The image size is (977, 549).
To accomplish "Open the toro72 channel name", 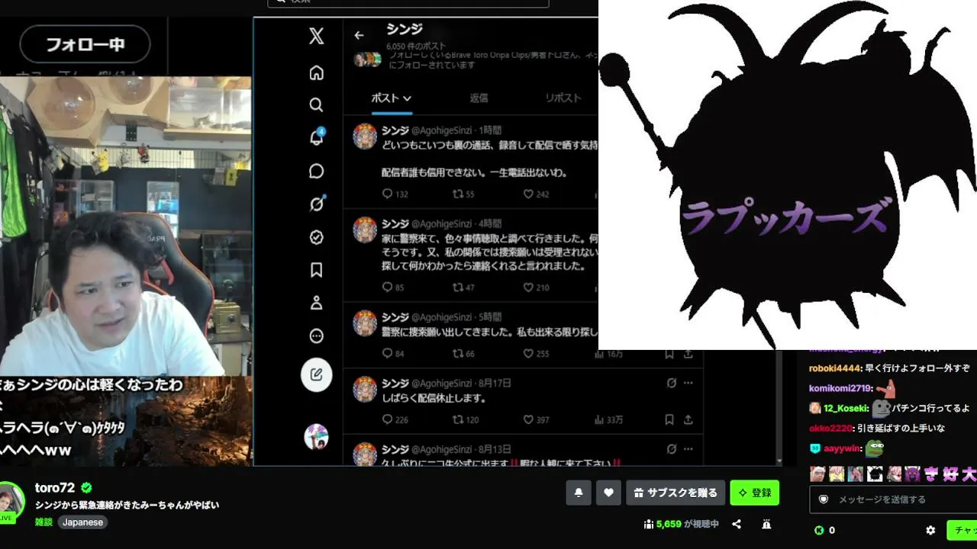I will (x=55, y=488).
